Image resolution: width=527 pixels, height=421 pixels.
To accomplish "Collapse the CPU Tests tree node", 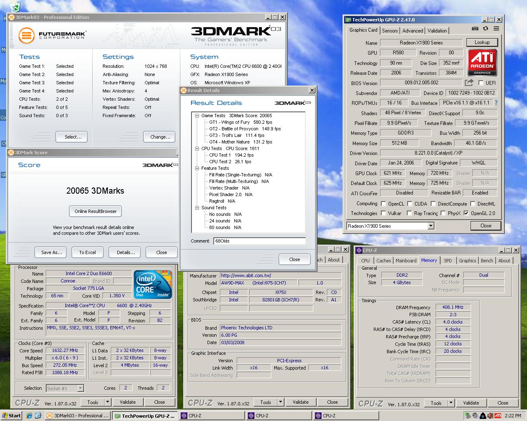I will click(x=197, y=148).
